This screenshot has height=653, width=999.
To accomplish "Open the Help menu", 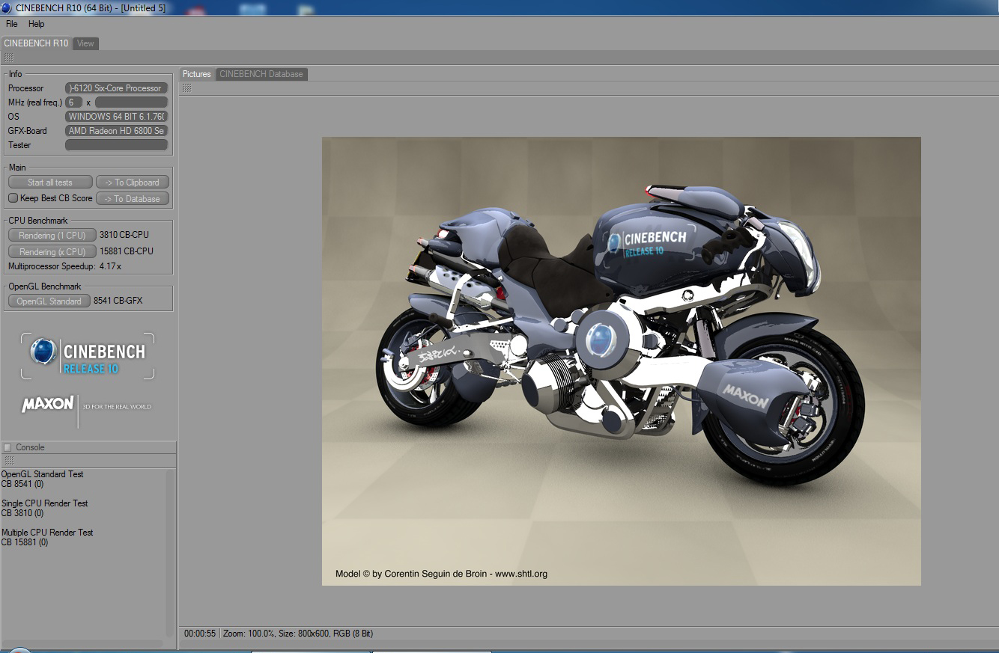I will [37, 24].
